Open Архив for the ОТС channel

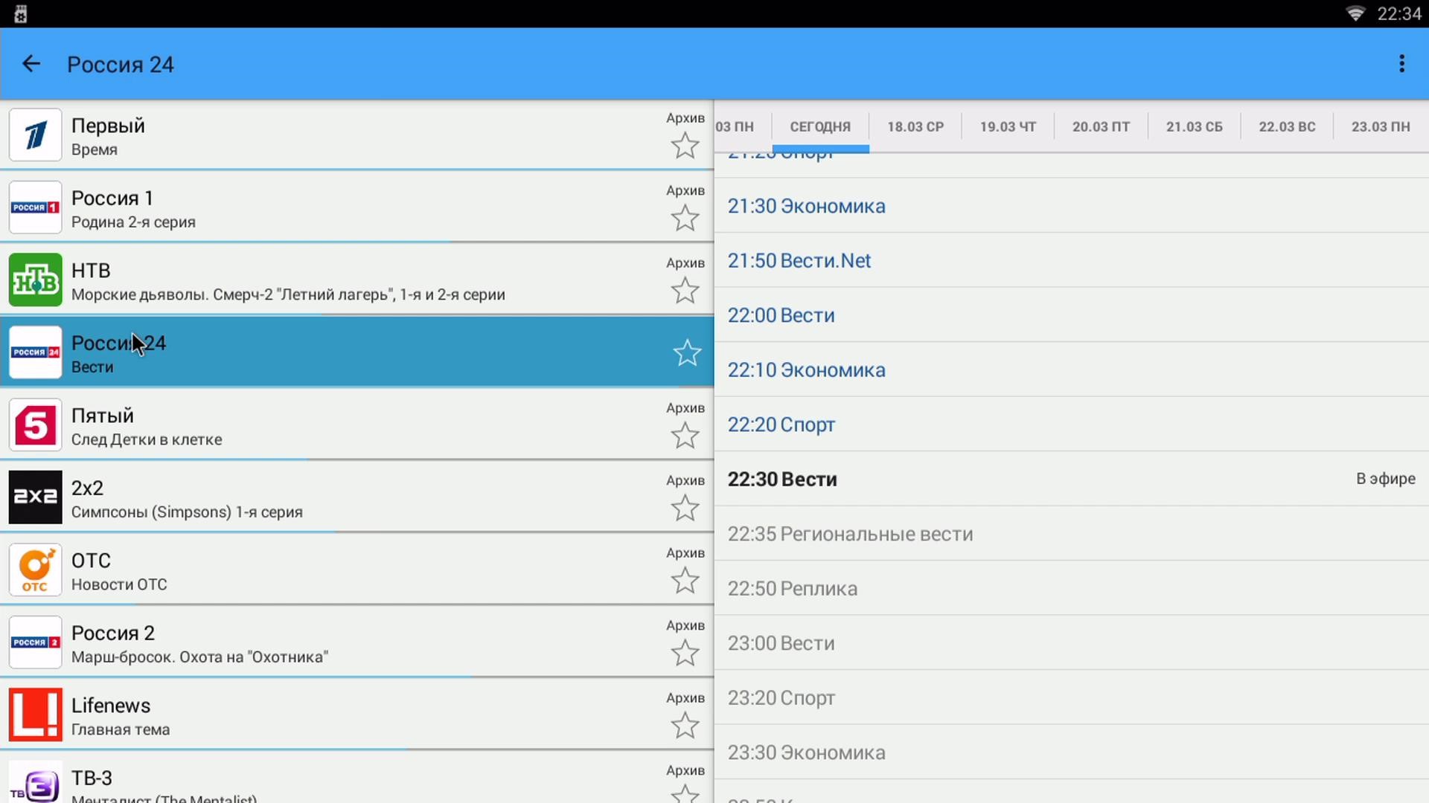[685, 553]
